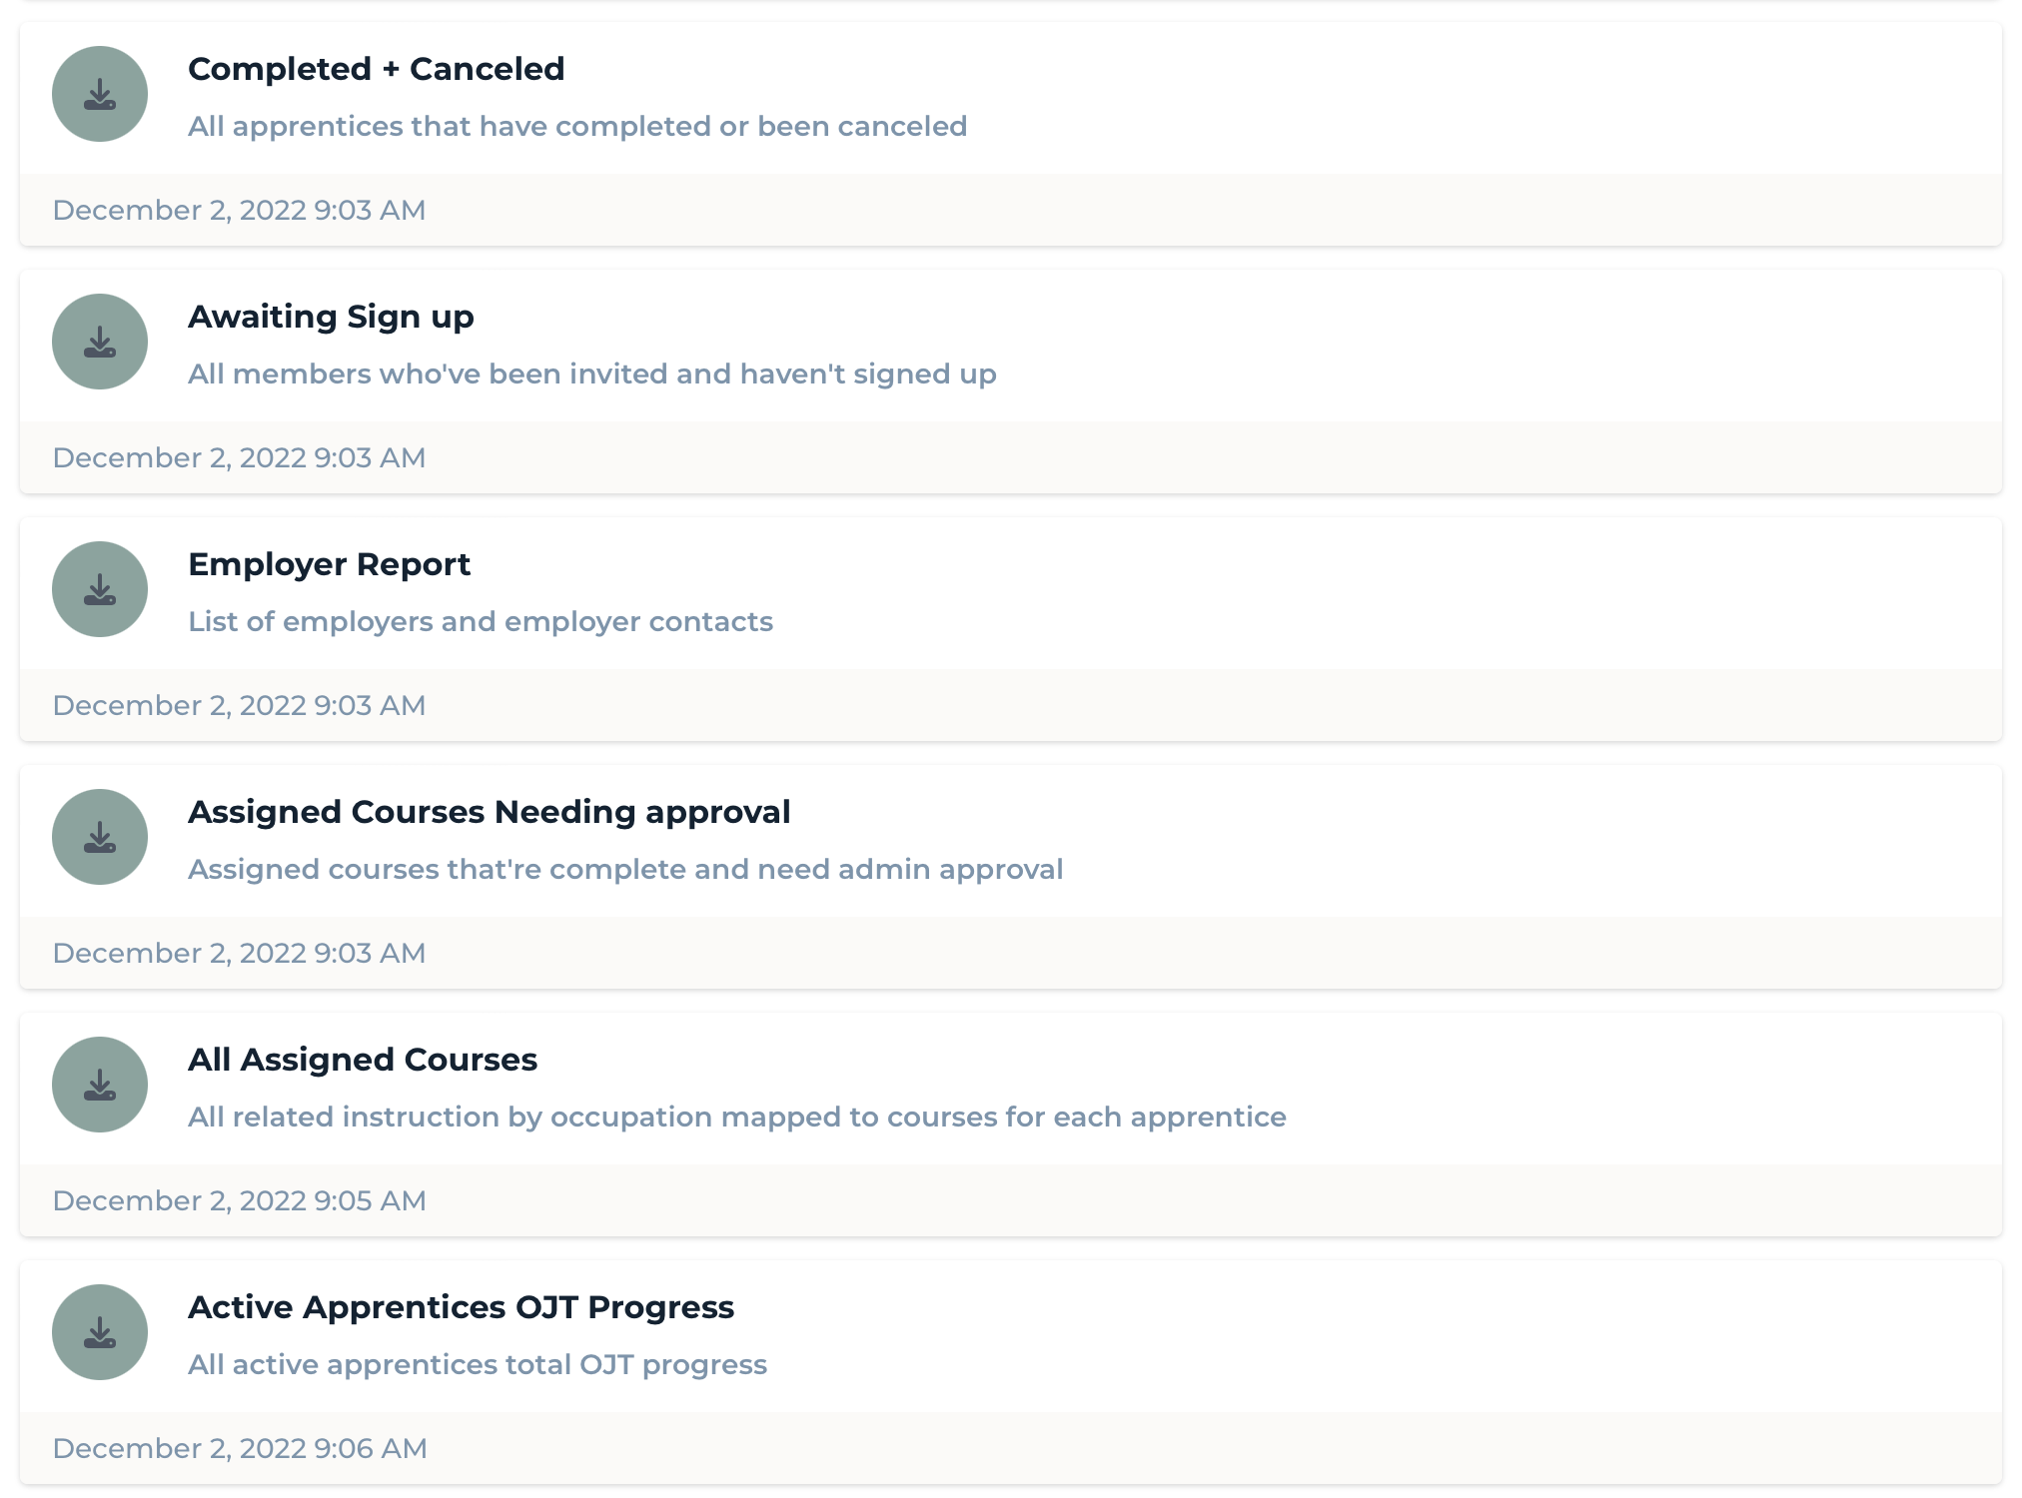
Task: Download the Awaiting Sign up report
Action: 100,342
